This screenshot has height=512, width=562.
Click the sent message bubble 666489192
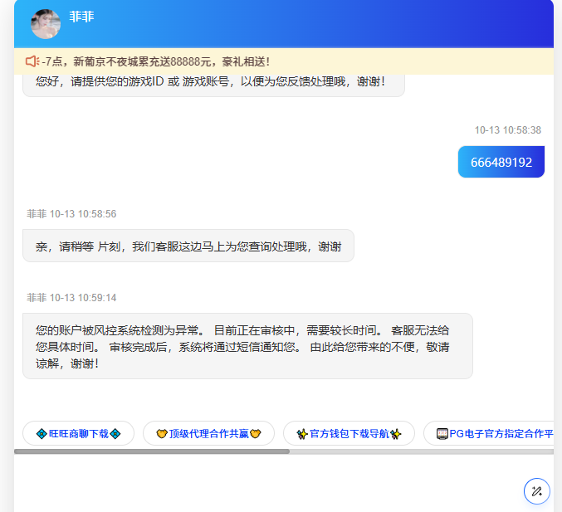501,162
